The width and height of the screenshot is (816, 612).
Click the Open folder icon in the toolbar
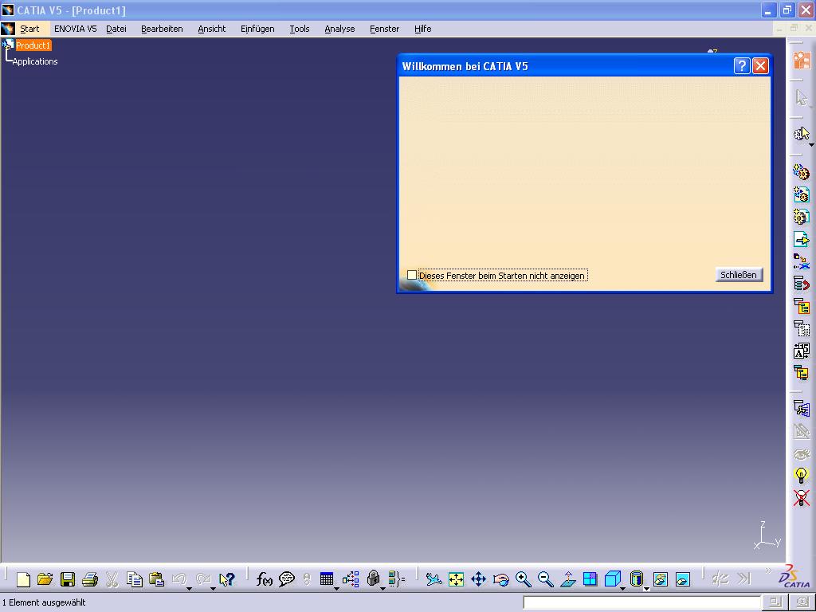45,579
